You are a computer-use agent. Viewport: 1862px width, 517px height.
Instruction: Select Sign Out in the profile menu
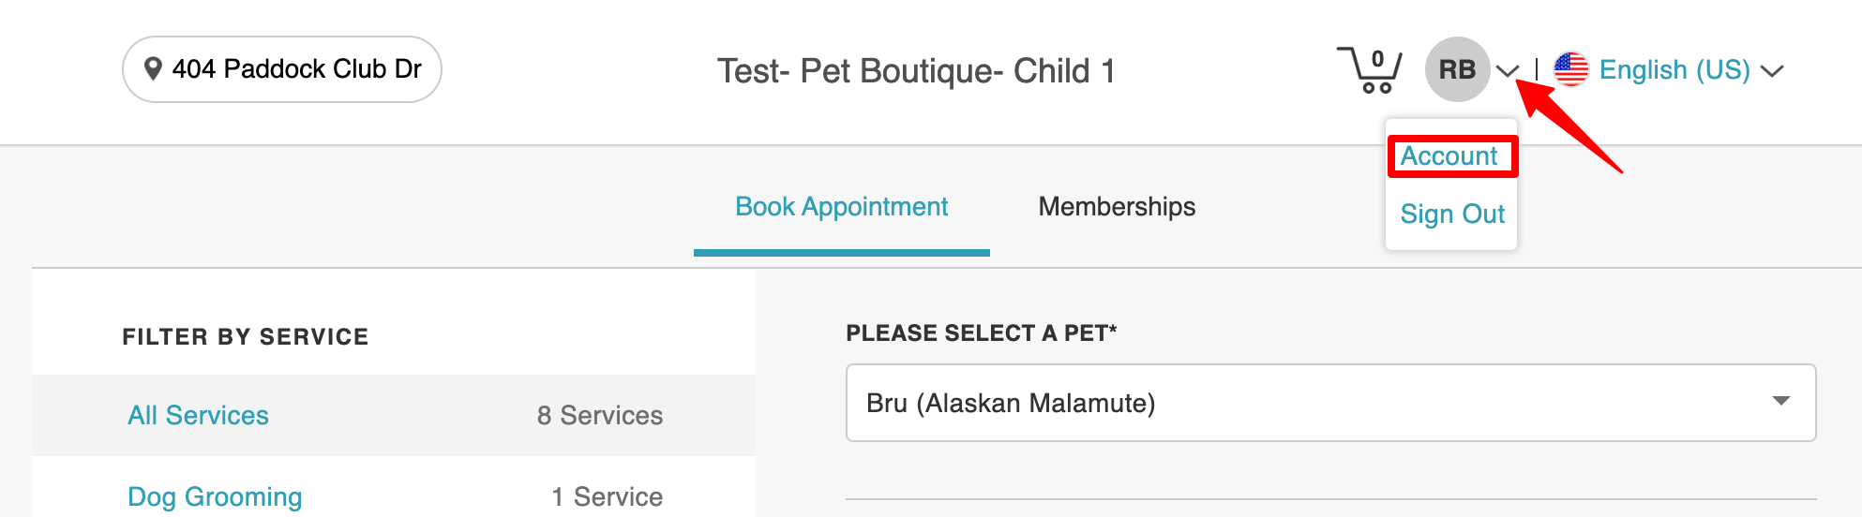coord(1452,214)
